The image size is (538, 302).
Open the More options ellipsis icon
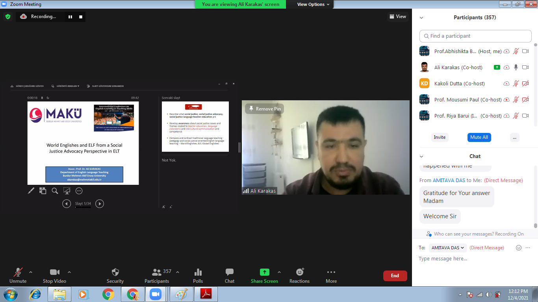331,272
